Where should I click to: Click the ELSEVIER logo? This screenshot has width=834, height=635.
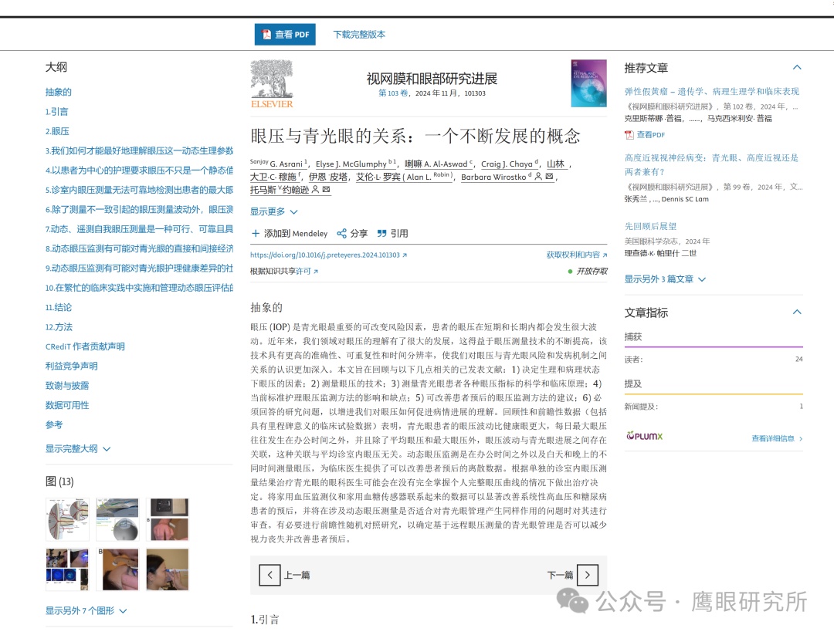(x=270, y=83)
